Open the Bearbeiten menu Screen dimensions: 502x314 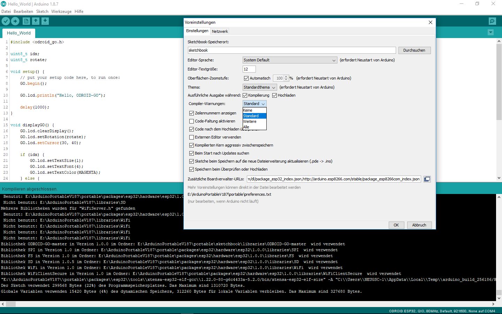click(x=23, y=12)
